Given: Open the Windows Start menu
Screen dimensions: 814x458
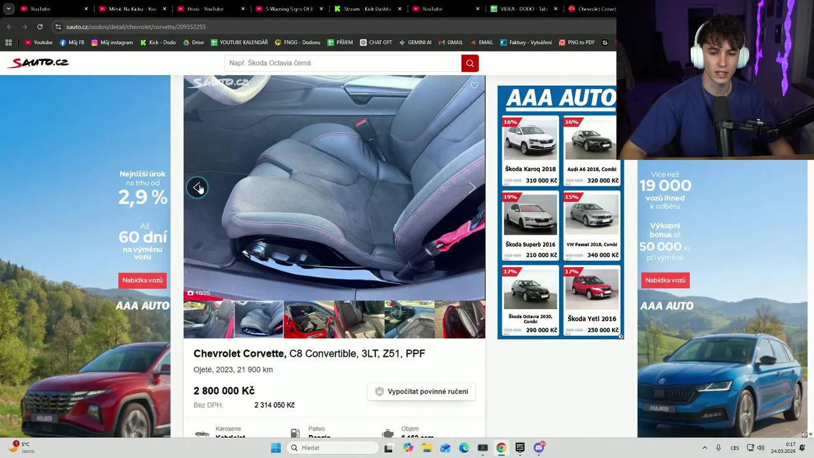Looking at the screenshot, I should tap(275, 448).
